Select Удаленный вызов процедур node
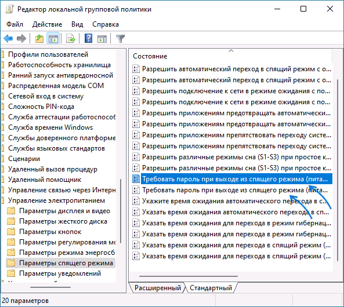This screenshot has height=307, width=344. pos(53,169)
